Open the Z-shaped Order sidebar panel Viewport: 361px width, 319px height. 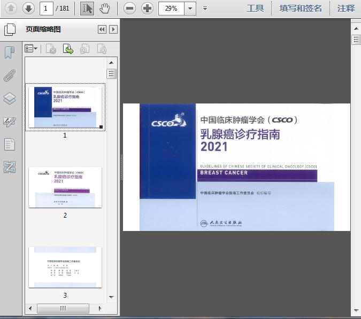pyautogui.click(x=10, y=167)
